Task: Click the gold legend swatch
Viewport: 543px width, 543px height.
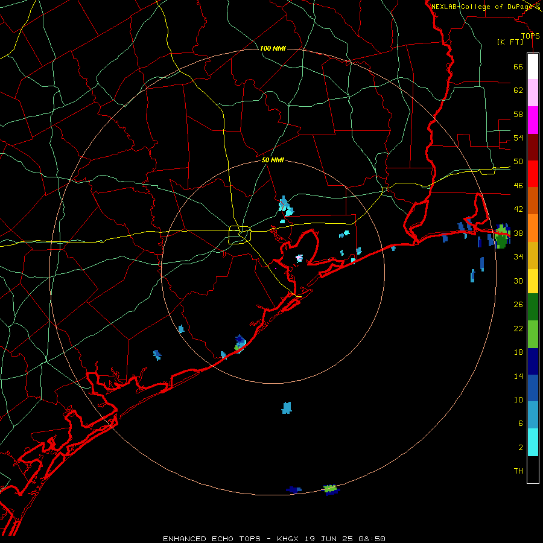Action: coord(533,255)
